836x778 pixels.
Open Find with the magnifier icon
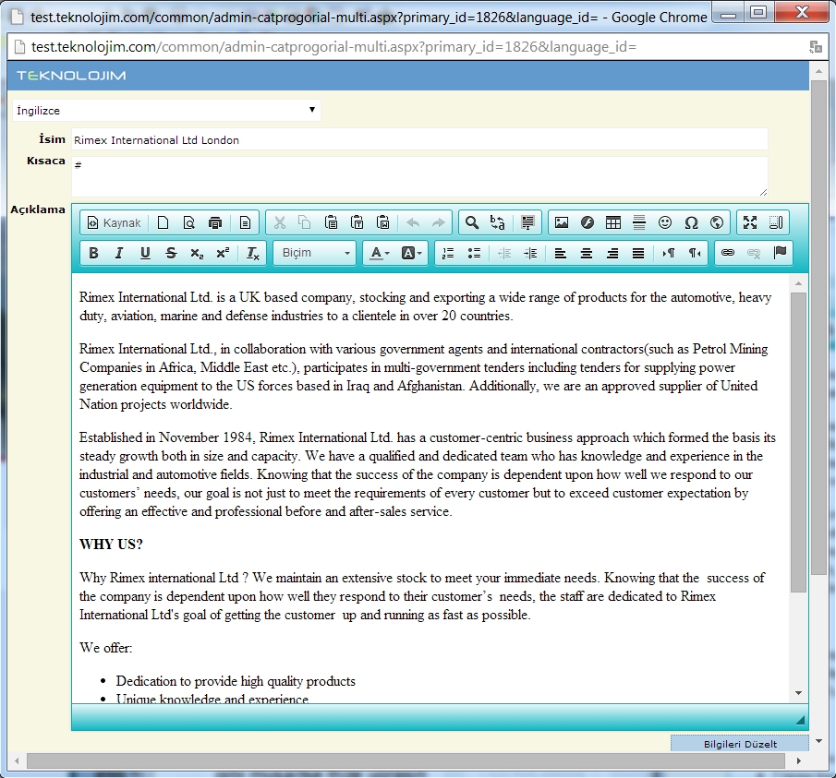pos(472,222)
